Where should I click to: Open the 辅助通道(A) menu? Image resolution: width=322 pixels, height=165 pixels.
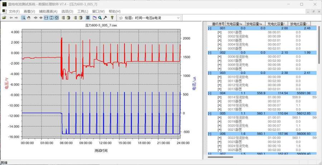click(48, 11)
